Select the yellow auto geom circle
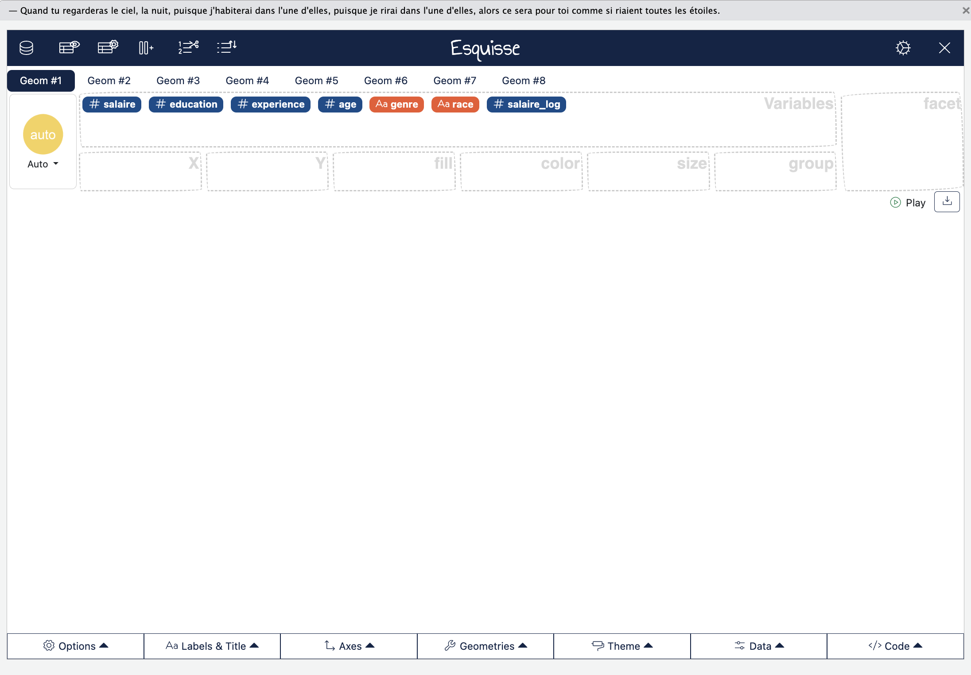971x675 pixels. (43, 134)
